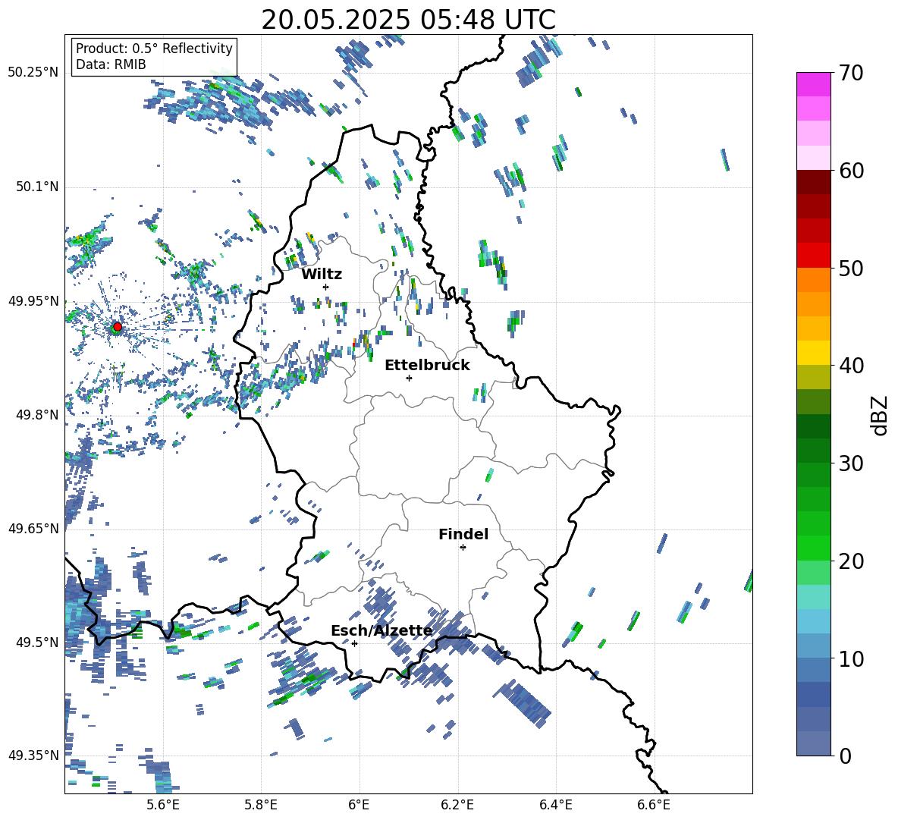
Task: Click the Data: RMIB text
Action: [x=111, y=64]
